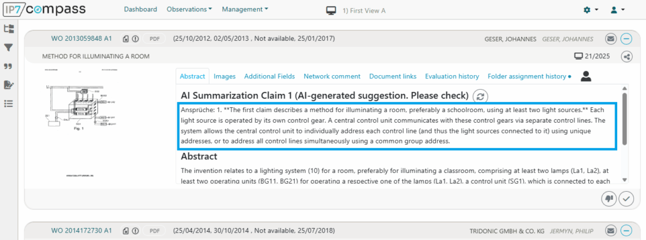
Task: Share patent via the share icon
Action: pyautogui.click(x=627, y=56)
